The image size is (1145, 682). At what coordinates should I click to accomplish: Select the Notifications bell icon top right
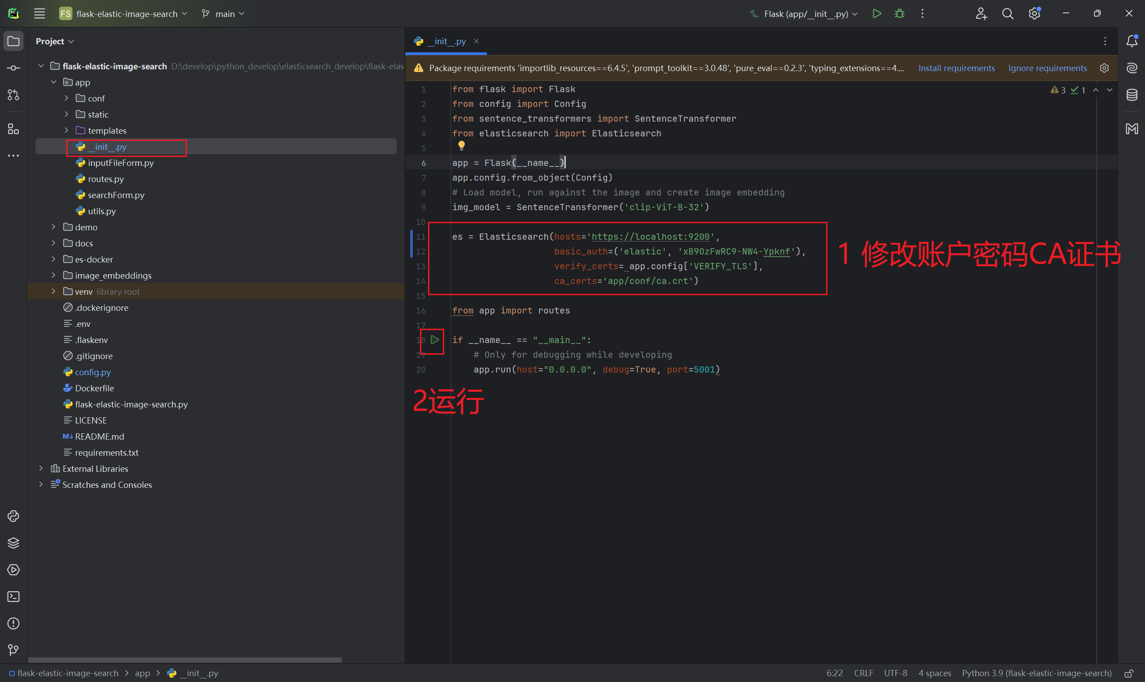click(x=1131, y=42)
